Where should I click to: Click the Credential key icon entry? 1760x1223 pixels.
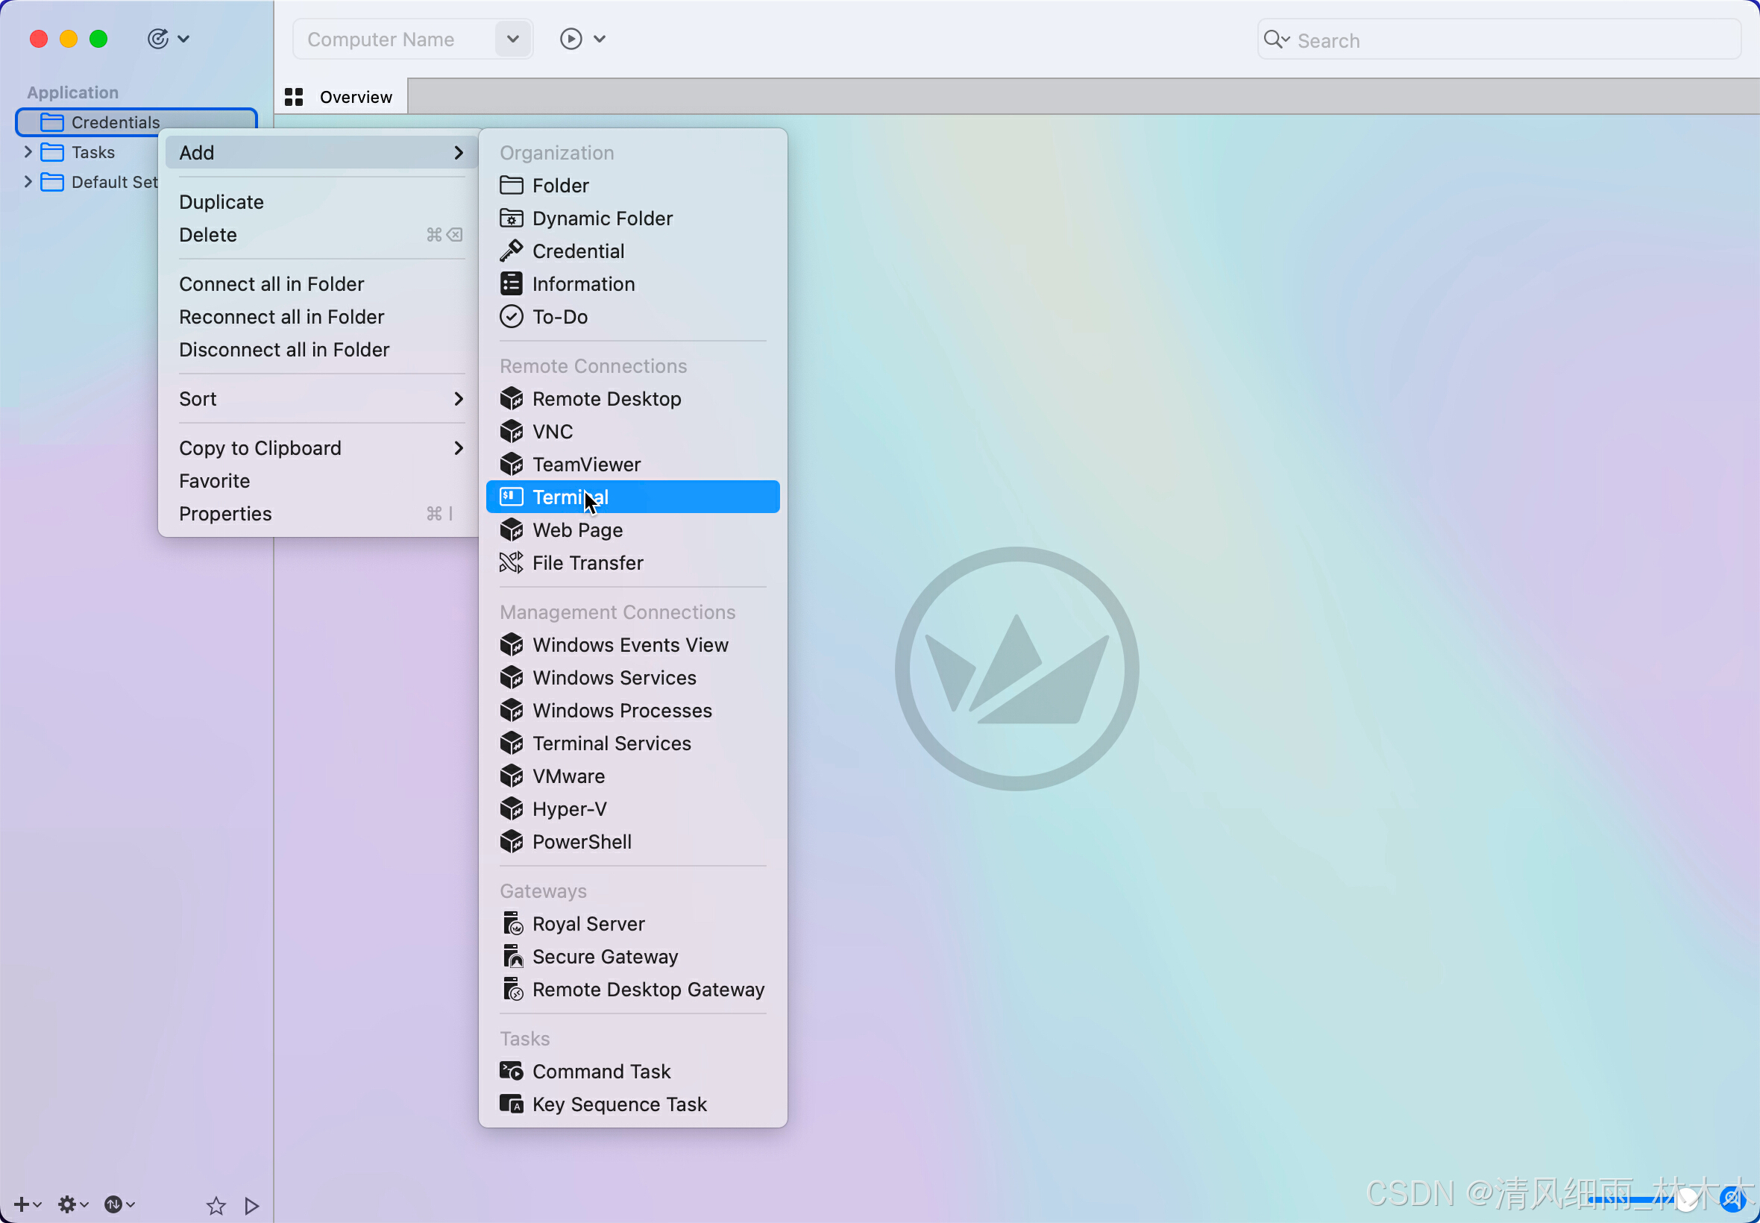point(633,251)
